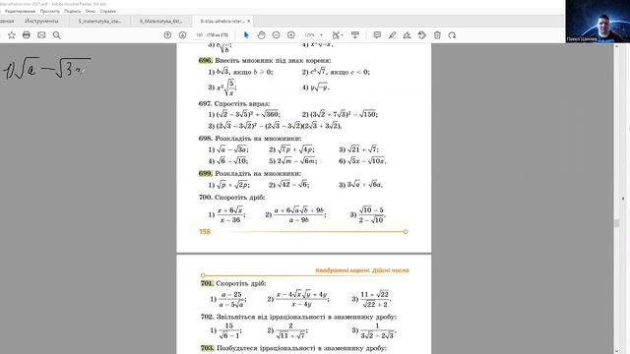Click highlighted exercise number 699
The height and width of the screenshot is (354, 630).
(x=206, y=173)
